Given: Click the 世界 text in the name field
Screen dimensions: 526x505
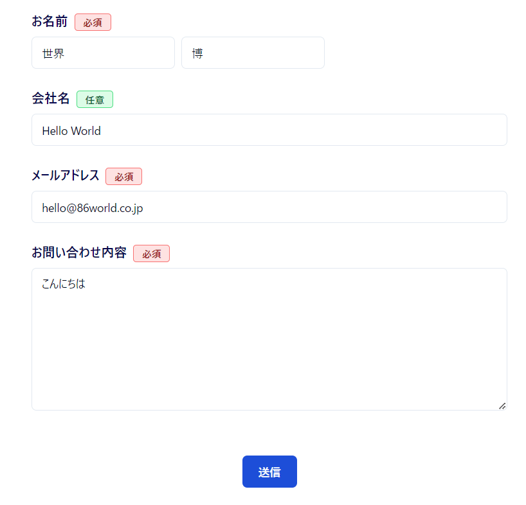Looking at the screenshot, I should [x=53, y=54].
